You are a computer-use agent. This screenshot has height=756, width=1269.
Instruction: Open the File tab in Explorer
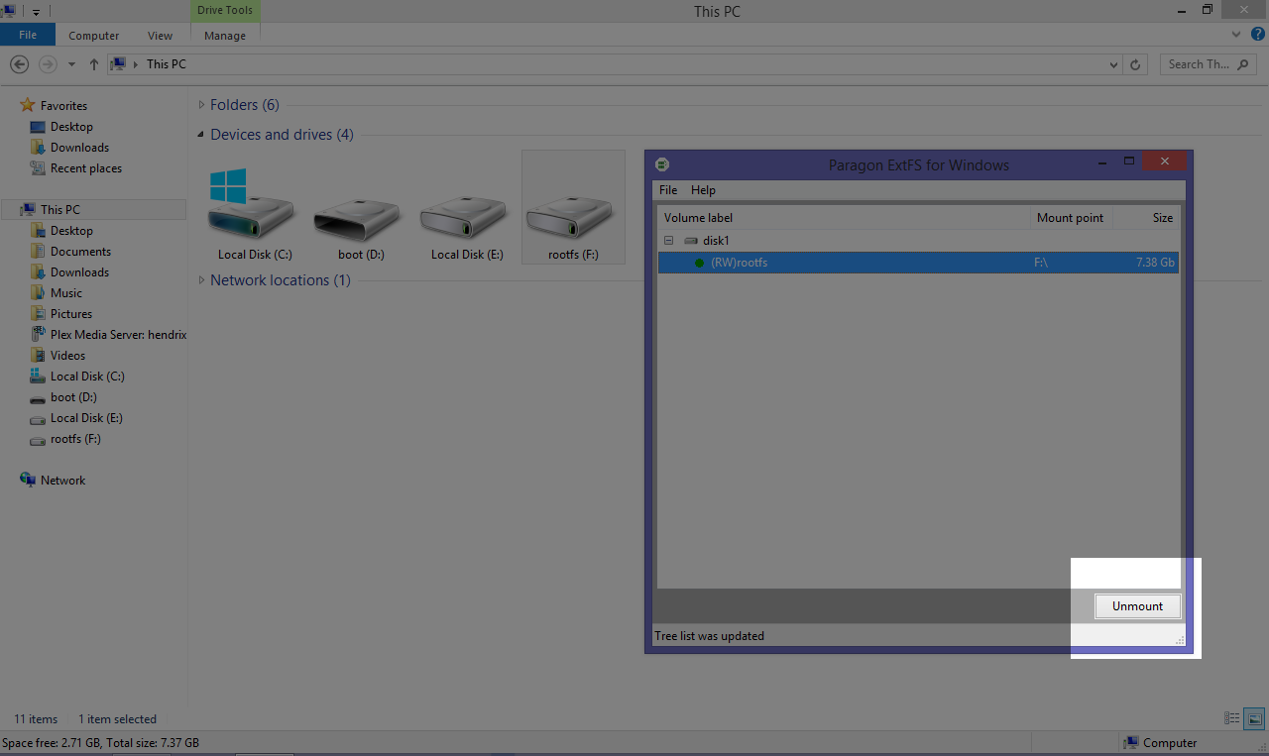pyautogui.click(x=28, y=35)
